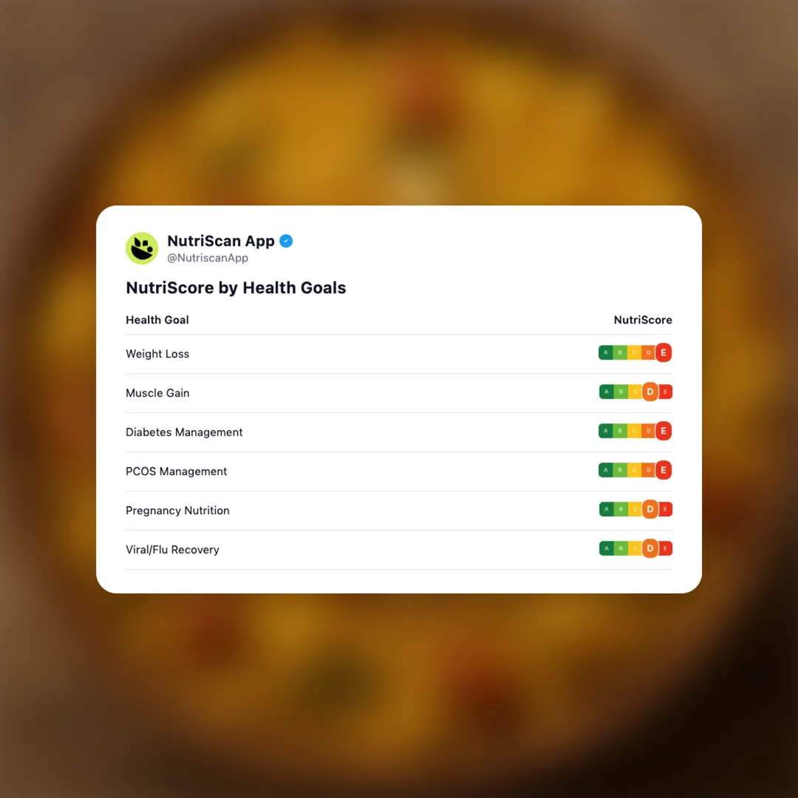Click the Viral/Flu Recovery row label
Image resolution: width=798 pixels, height=798 pixels.
point(172,550)
